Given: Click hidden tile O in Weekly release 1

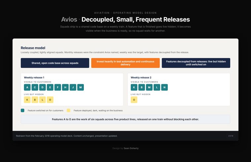Looking at the screenshot, I should click(50, 100).
